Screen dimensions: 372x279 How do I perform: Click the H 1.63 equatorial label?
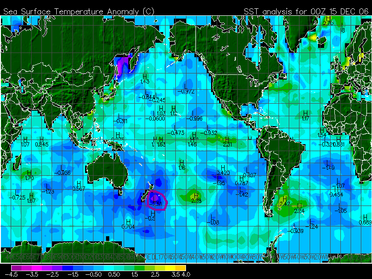coord(161,142)
